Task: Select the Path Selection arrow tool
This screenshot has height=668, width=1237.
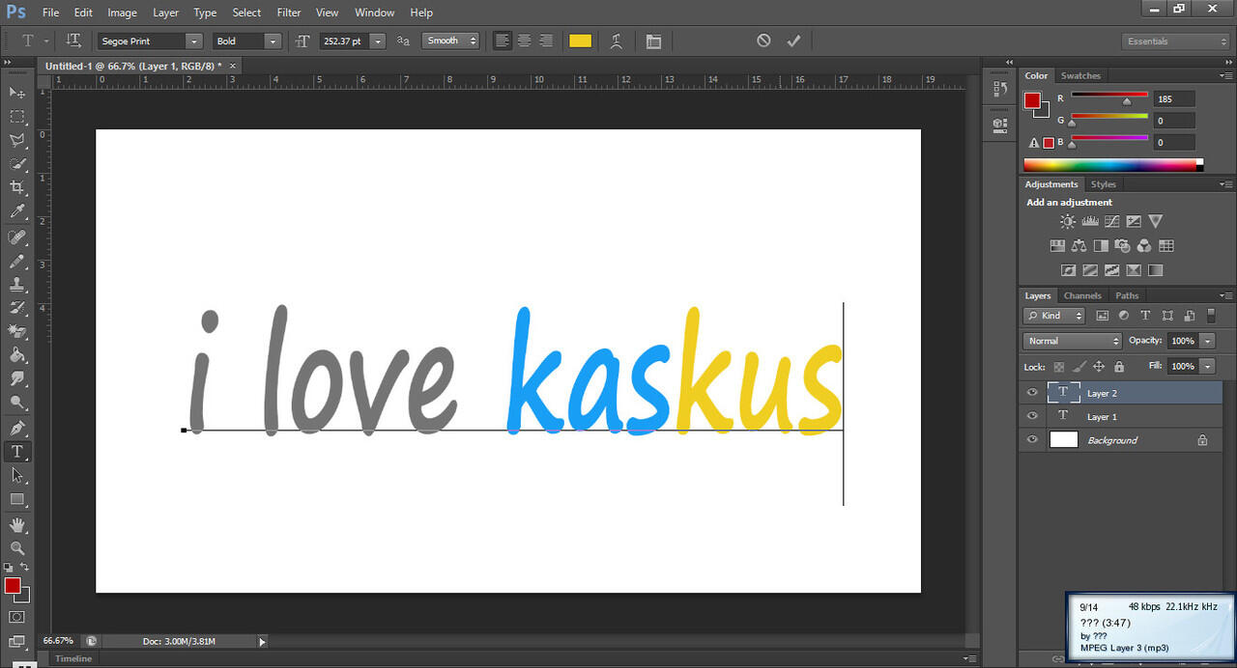Action: [x=17, y=476]
